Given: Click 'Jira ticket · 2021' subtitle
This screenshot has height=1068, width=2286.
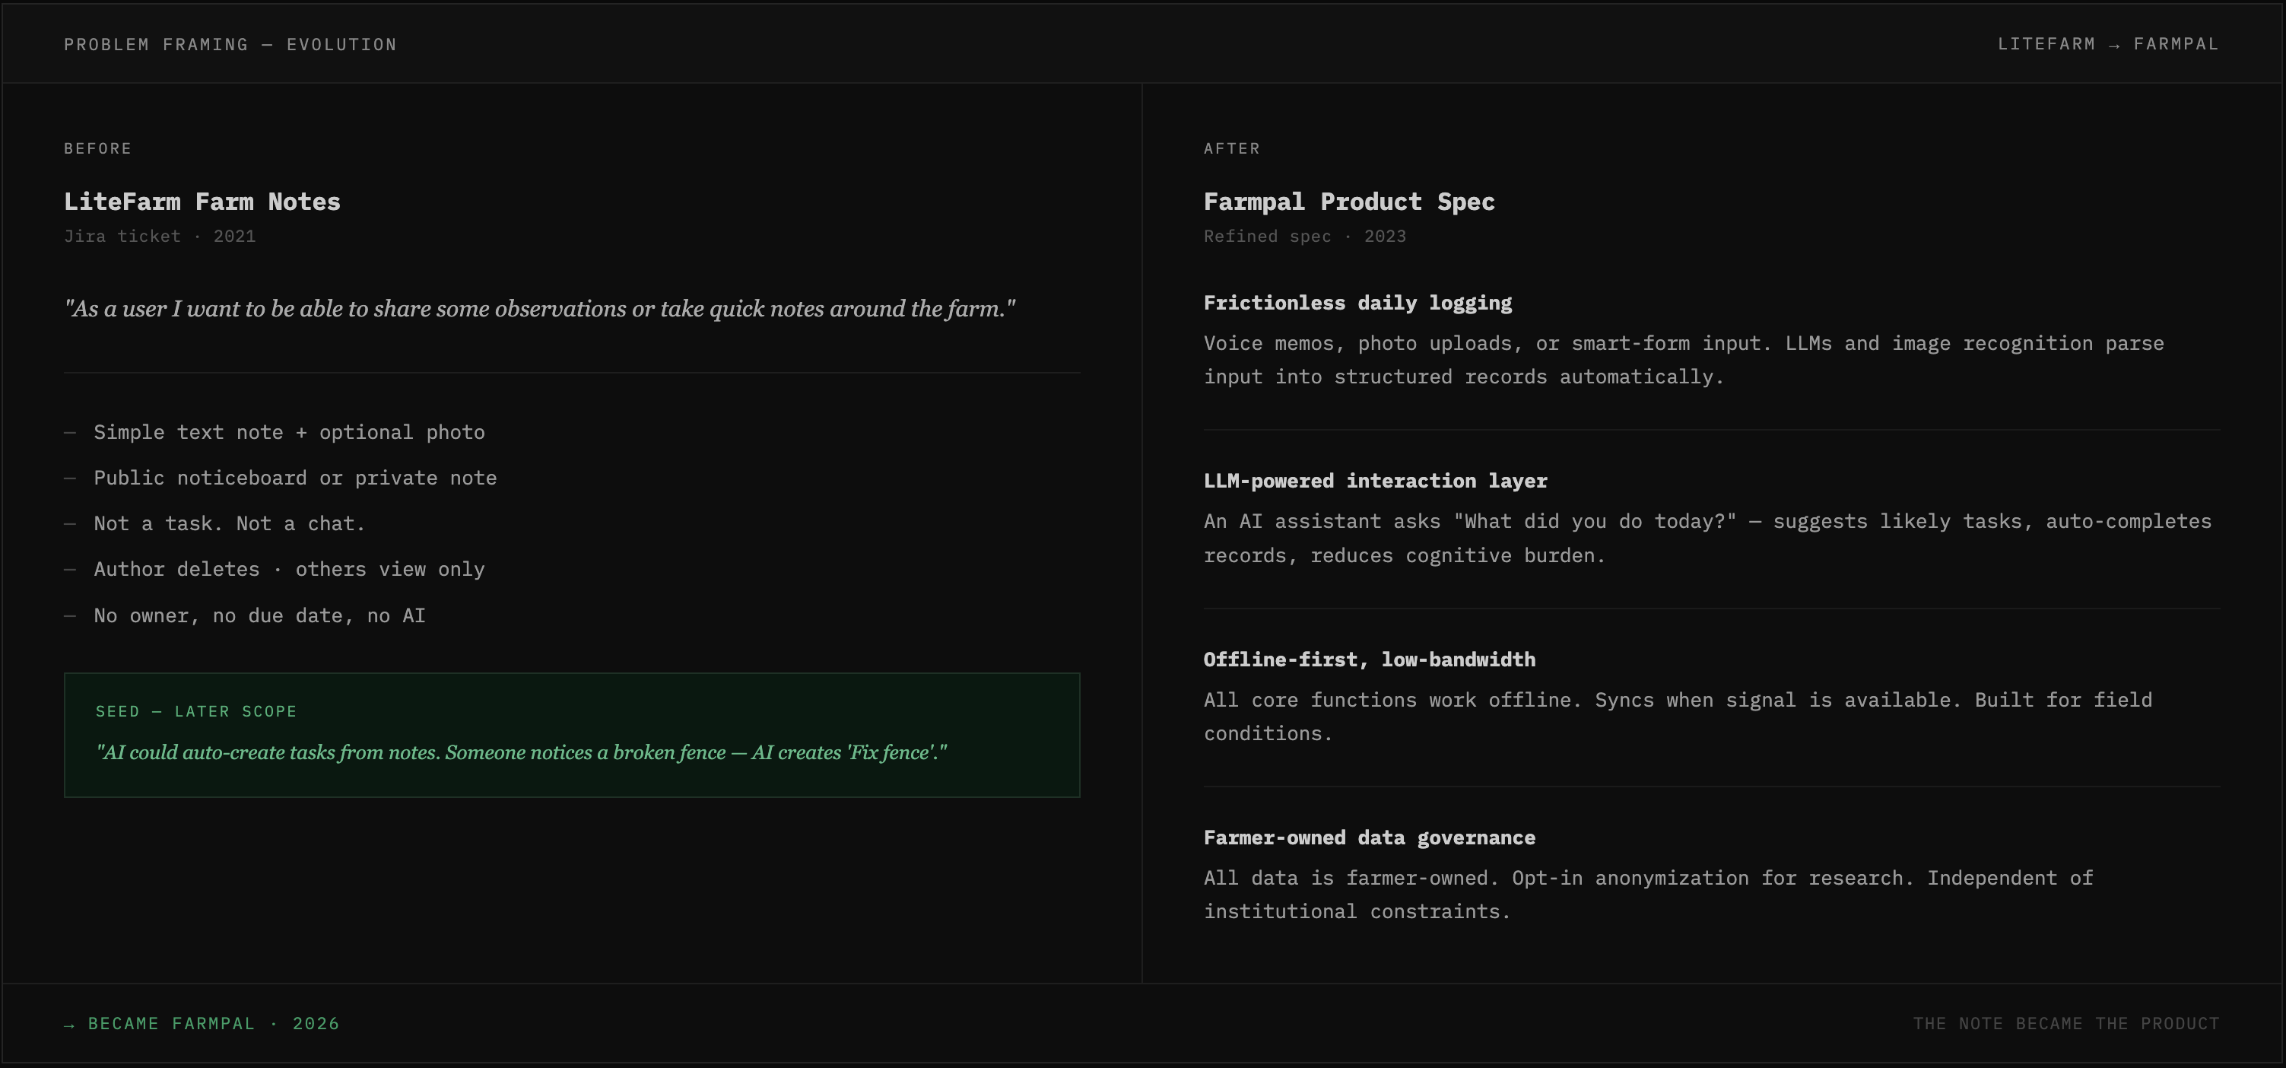Looking at the screenshot, I should coord(160,236).
